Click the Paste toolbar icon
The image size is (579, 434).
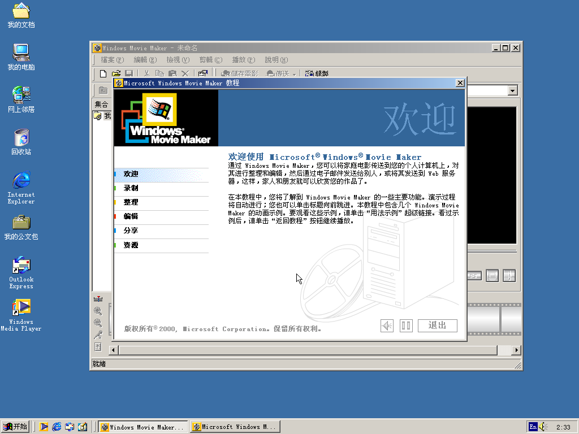click(x=172, y=73)
